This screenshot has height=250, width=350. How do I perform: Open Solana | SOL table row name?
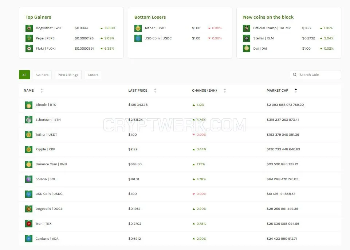coord(46,179)
